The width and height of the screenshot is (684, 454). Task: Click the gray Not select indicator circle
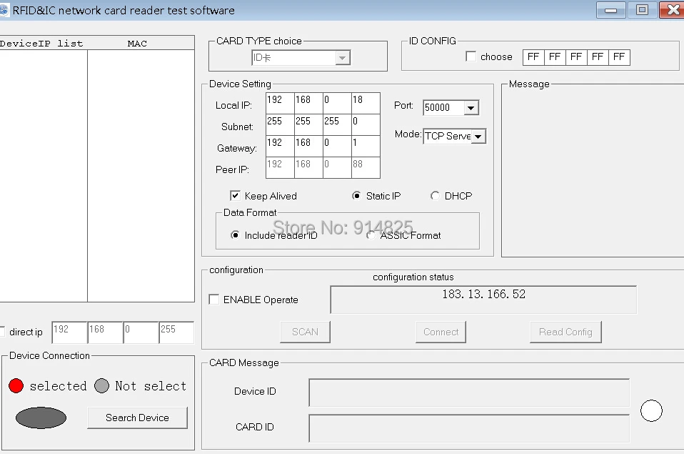[101, 386]
